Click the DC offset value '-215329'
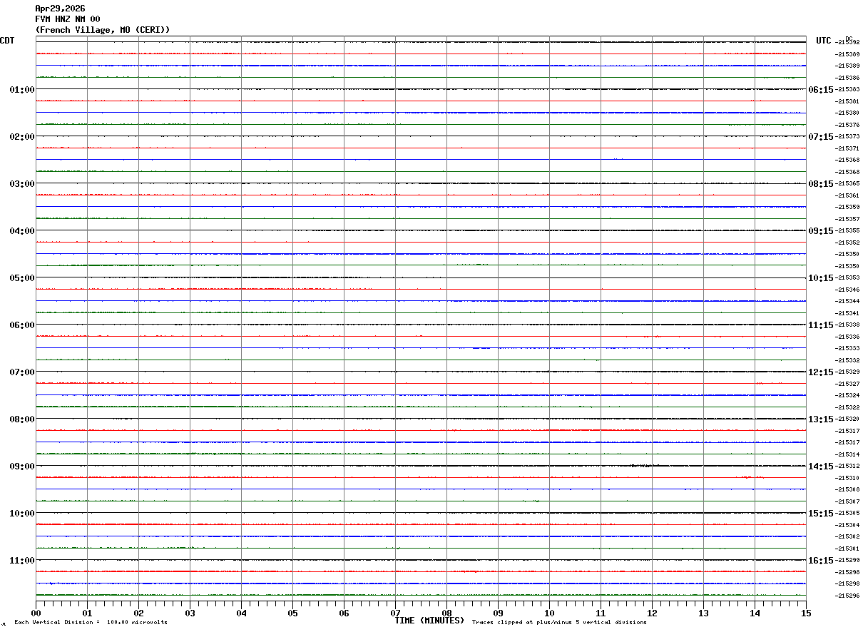This screenshot has width=863, height=632. click(847, 372)
